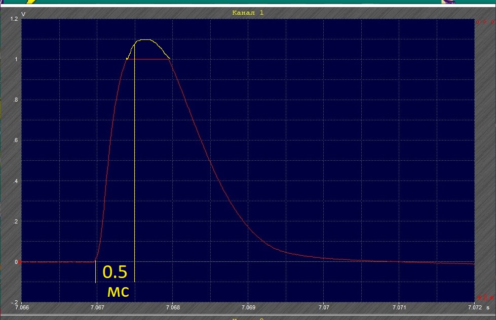Screen dimensions: 496x320
Task: Click the 'V' voltage unit label
Action: pyautogui.click(x=23, y=14)
